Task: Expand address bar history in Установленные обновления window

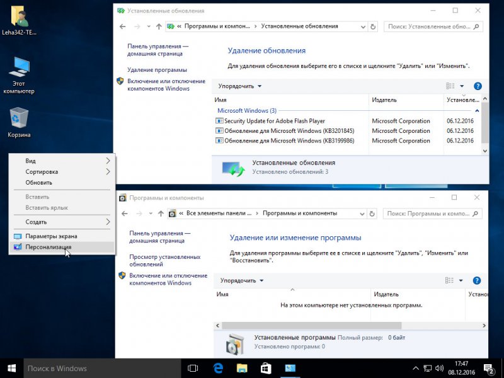Action: [363, 26]
